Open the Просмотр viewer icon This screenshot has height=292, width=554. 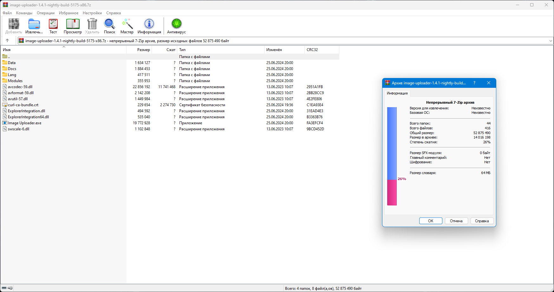tap(73, 24)
